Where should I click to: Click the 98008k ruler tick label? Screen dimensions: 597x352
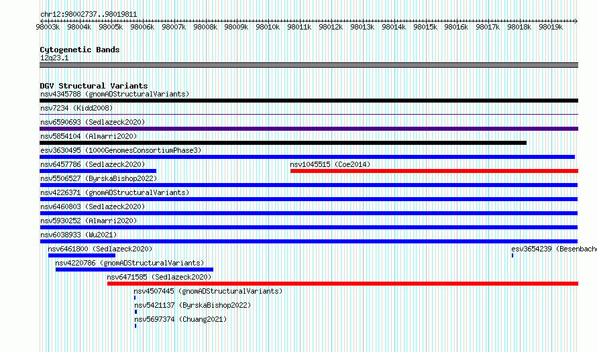pyautogui.click(x=205, y=27)
